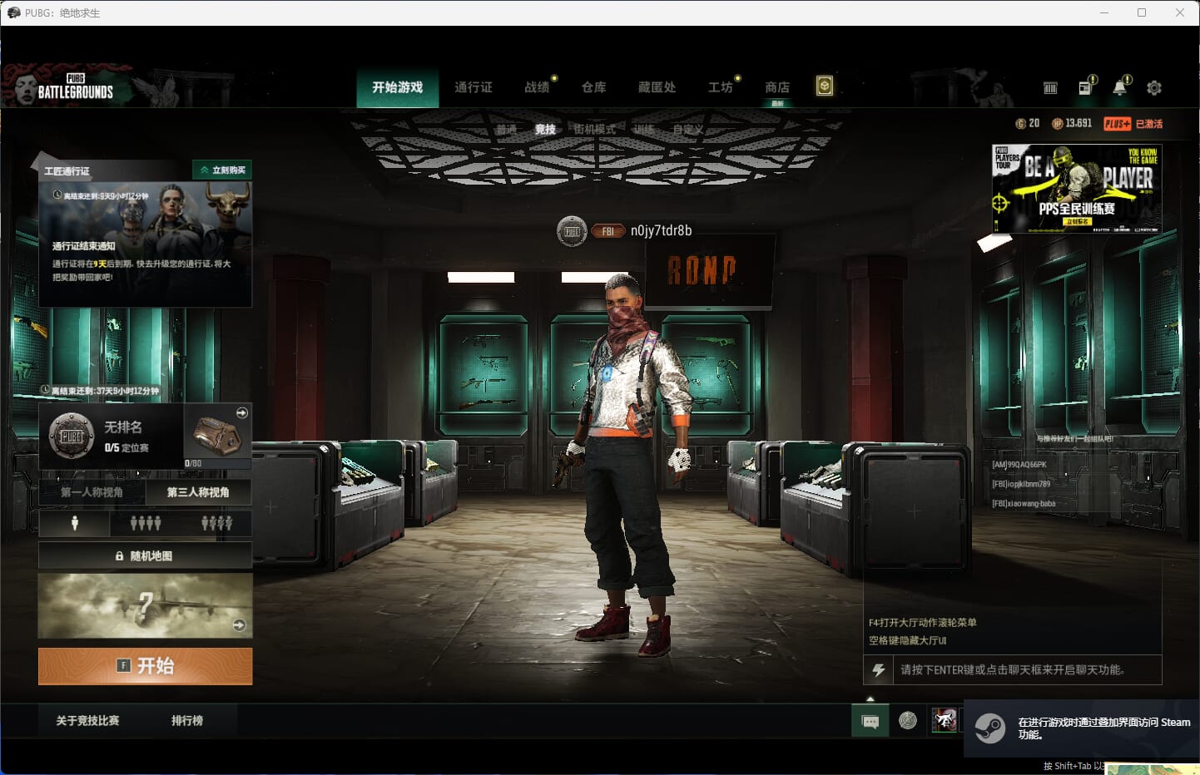Screen dimensions: 1200x775
Task: Click the 立刻购买 button on pass card
Action: point(222,170)
